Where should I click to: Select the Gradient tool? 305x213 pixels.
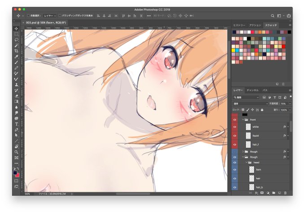click(x=16, y=101)
